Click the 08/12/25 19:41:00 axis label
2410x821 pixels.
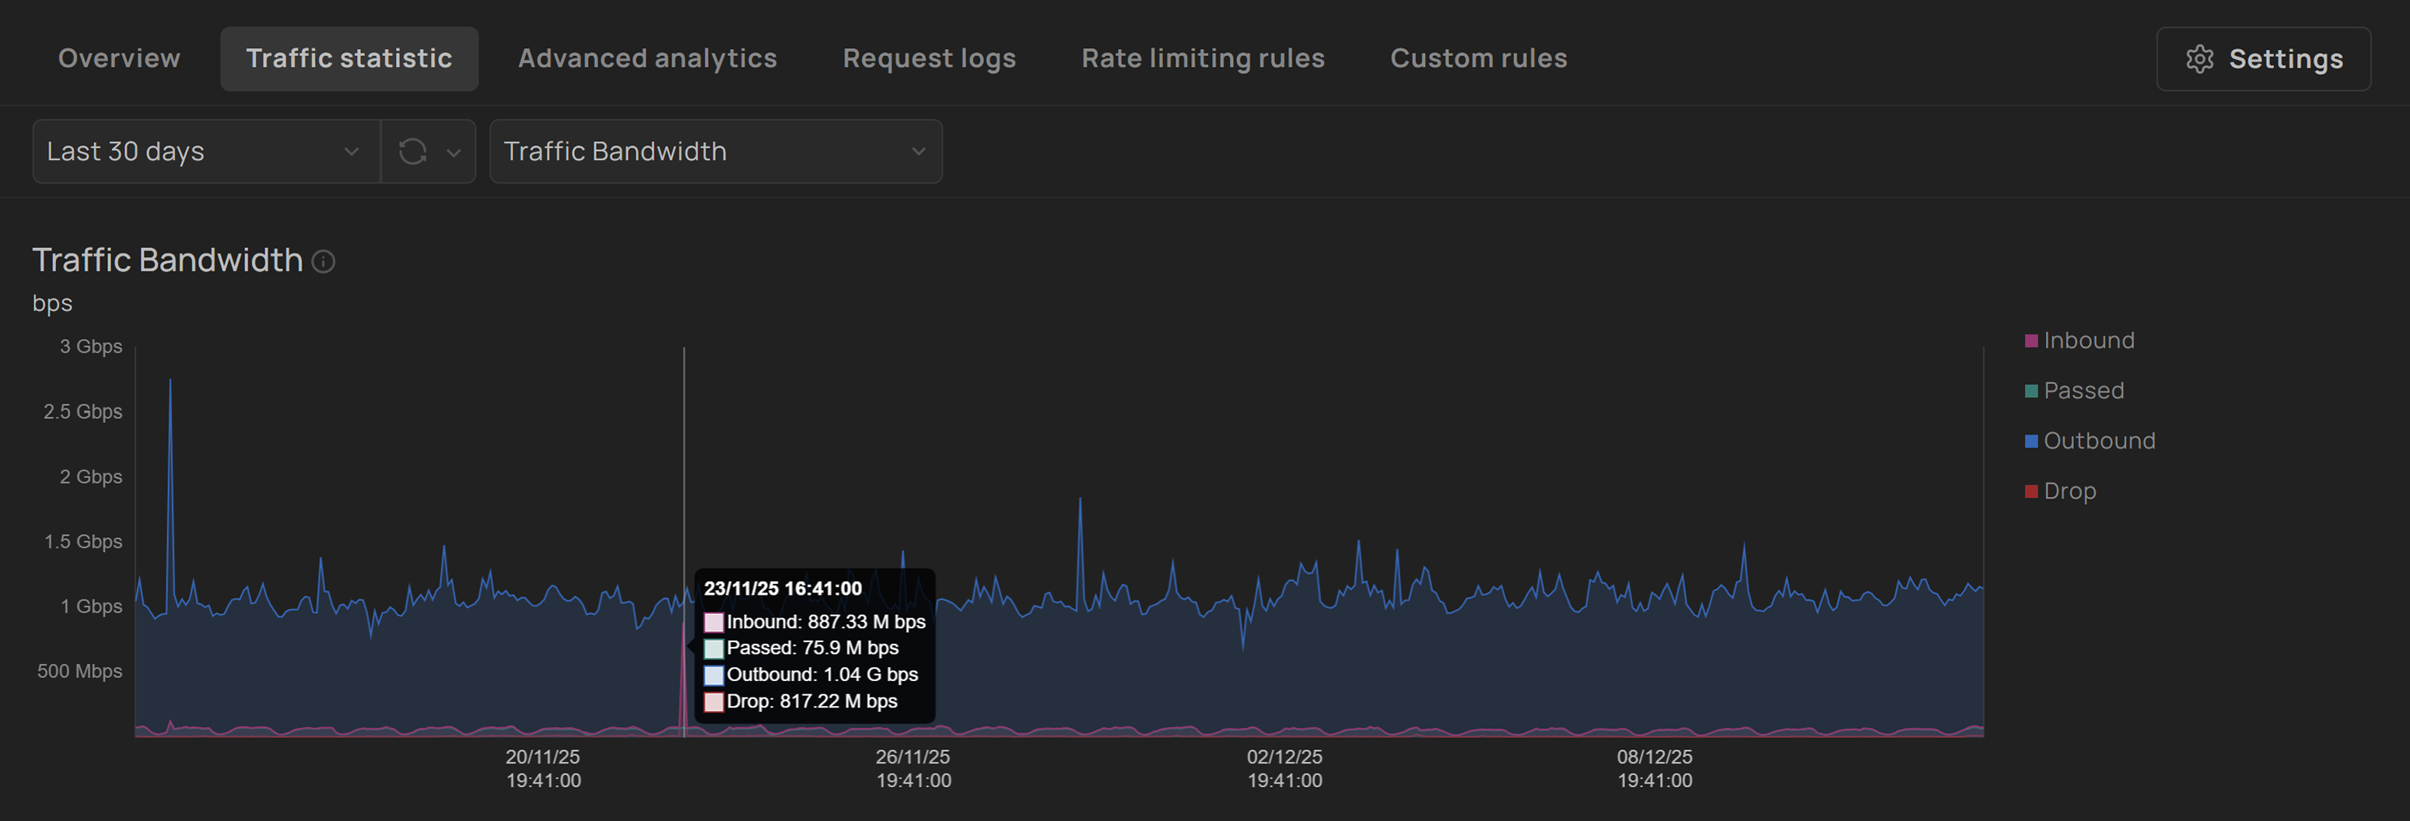point(1655,769)
